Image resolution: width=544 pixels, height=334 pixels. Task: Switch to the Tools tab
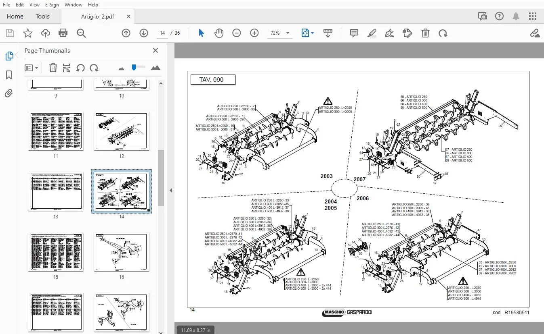click(42, 17)
